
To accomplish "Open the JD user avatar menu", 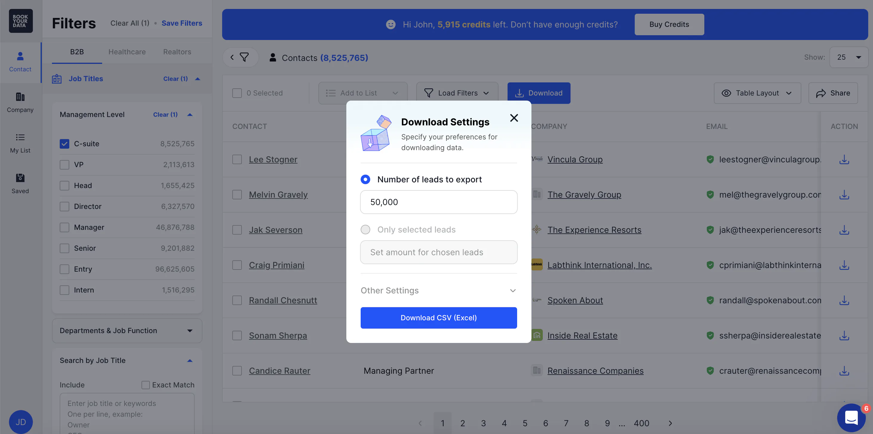I will click(x=21, y=422).
